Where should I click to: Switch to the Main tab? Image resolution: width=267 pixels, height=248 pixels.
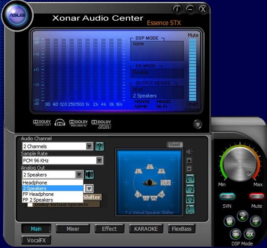coord(36,228)
